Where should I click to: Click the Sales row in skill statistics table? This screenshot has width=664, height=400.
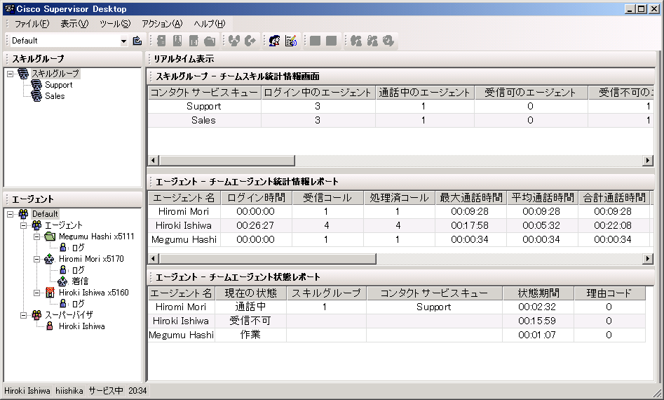(x=400, y=120)
